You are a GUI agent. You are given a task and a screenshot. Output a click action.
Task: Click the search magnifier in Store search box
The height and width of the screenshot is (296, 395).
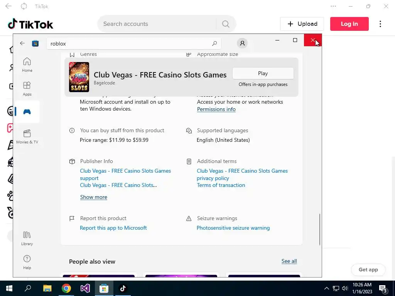(214, 44)
